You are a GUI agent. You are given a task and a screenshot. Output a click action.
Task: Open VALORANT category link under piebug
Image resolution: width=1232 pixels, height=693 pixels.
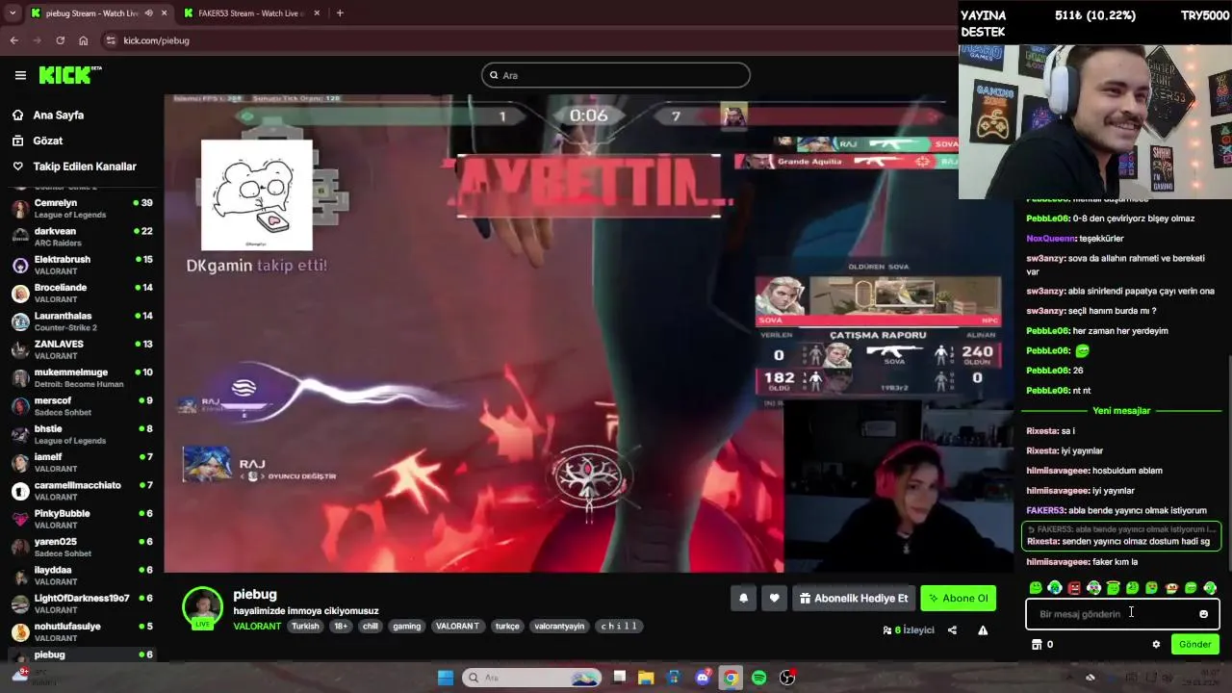(257, 626)
